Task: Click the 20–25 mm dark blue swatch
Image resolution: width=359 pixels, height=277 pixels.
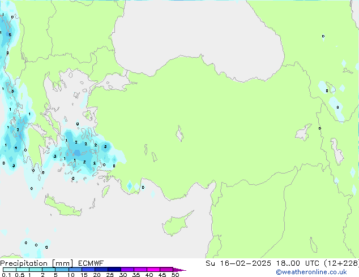Action: click(x=101, y=270)
